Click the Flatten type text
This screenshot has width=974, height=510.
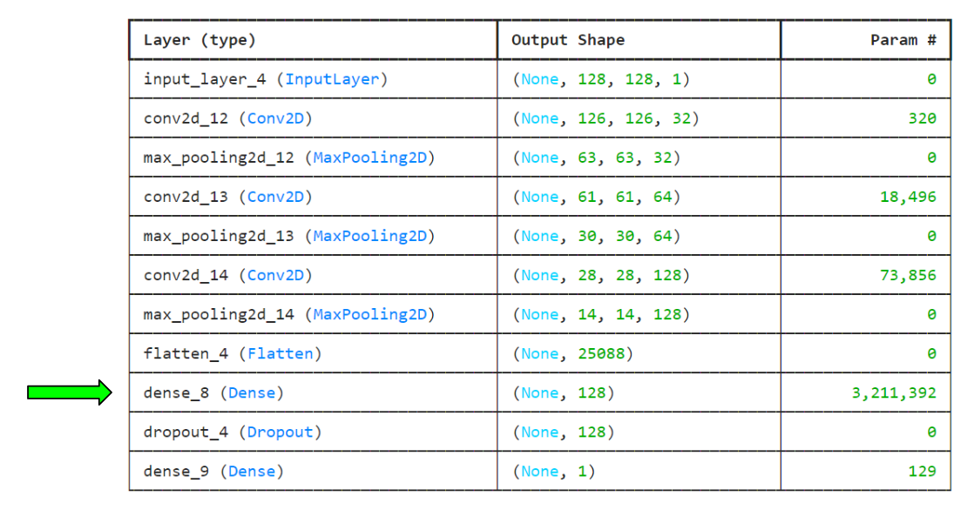[x=284, y=353]
